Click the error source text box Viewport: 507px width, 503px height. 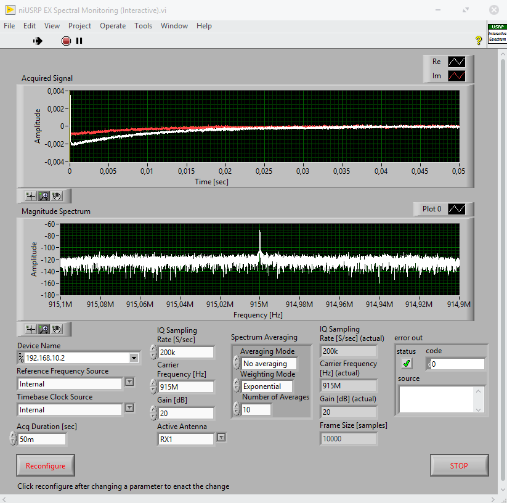pyautogui.click(x=437, y=399)
